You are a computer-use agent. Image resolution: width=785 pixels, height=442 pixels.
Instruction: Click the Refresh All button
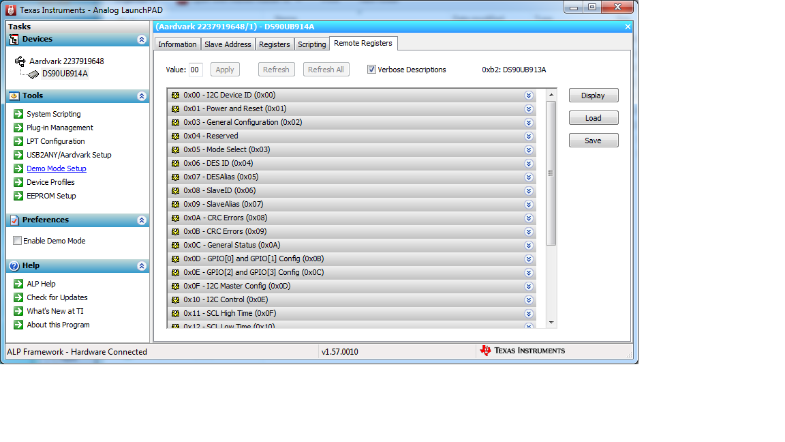click(x=326, y=70)
